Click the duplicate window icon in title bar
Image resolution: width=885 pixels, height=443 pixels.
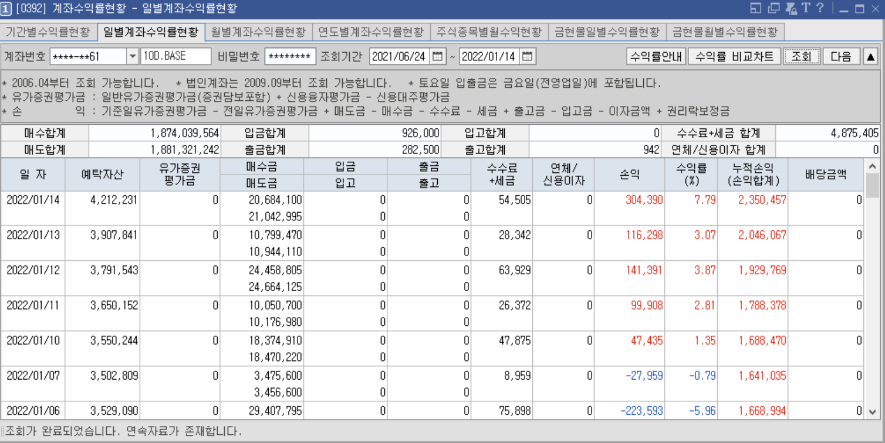pyautogui.click(x=773, y=8)
